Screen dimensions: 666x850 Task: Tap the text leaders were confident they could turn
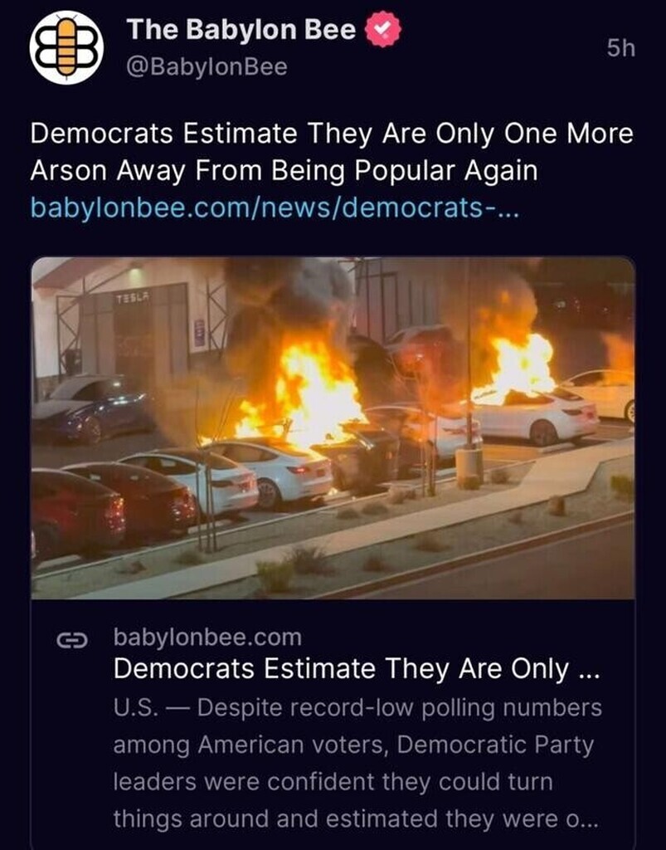333,782
